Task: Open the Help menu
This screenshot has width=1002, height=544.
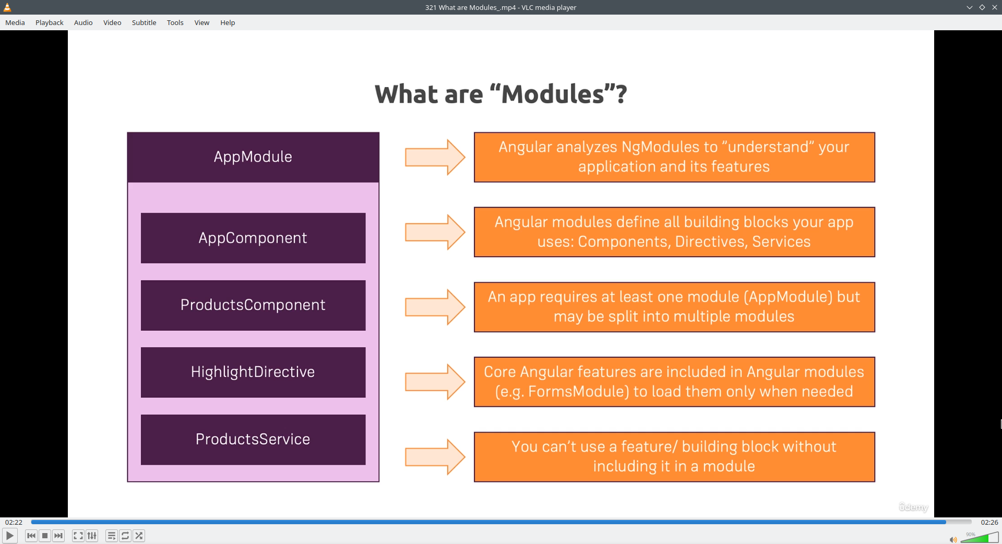Action: 228,22
